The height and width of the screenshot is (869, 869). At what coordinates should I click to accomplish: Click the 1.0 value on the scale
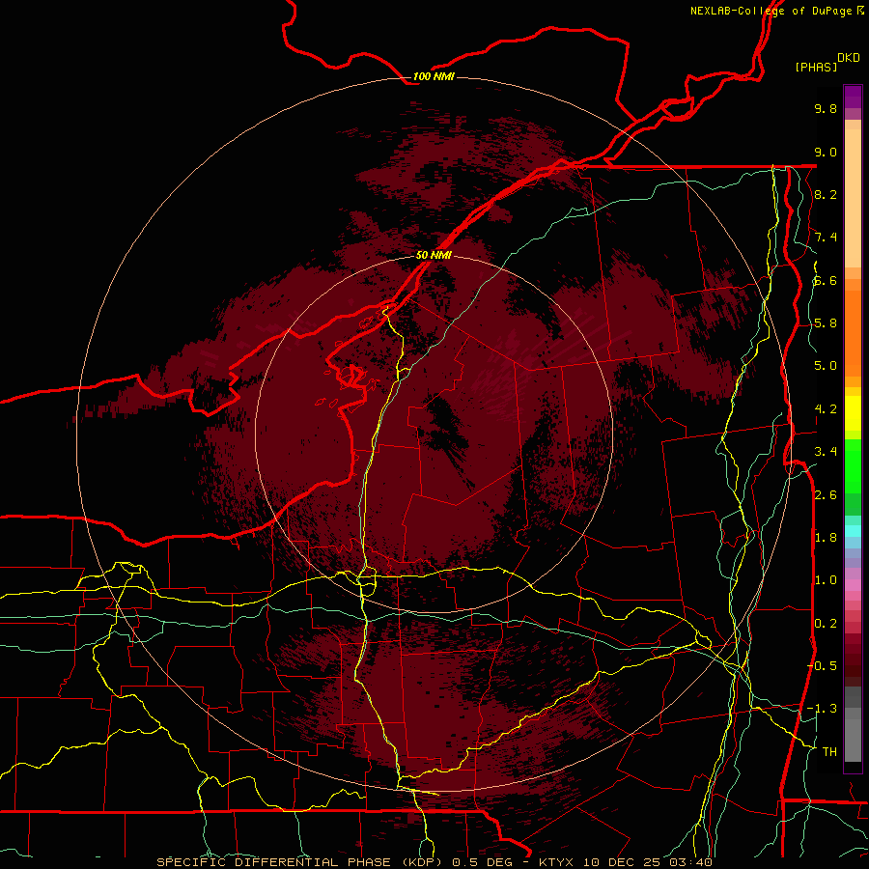[826, 580]
